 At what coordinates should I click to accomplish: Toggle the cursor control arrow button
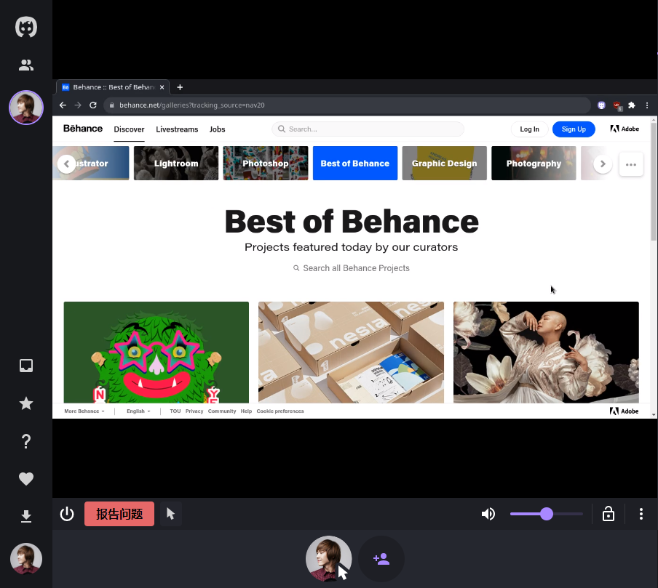coord(170,514)
